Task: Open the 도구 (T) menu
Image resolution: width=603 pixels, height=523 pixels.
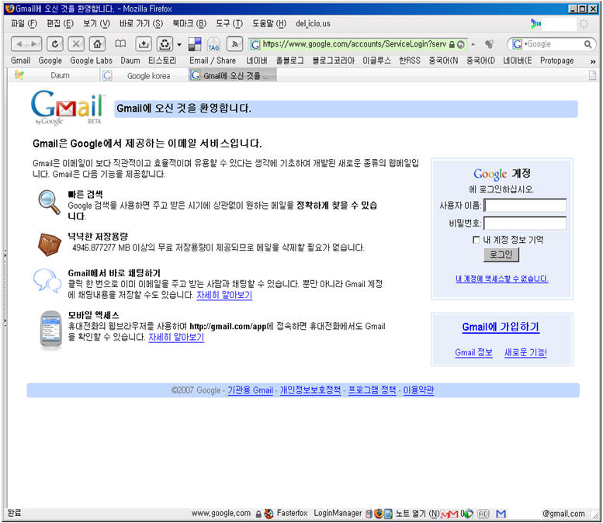Action: pos(229,23)
